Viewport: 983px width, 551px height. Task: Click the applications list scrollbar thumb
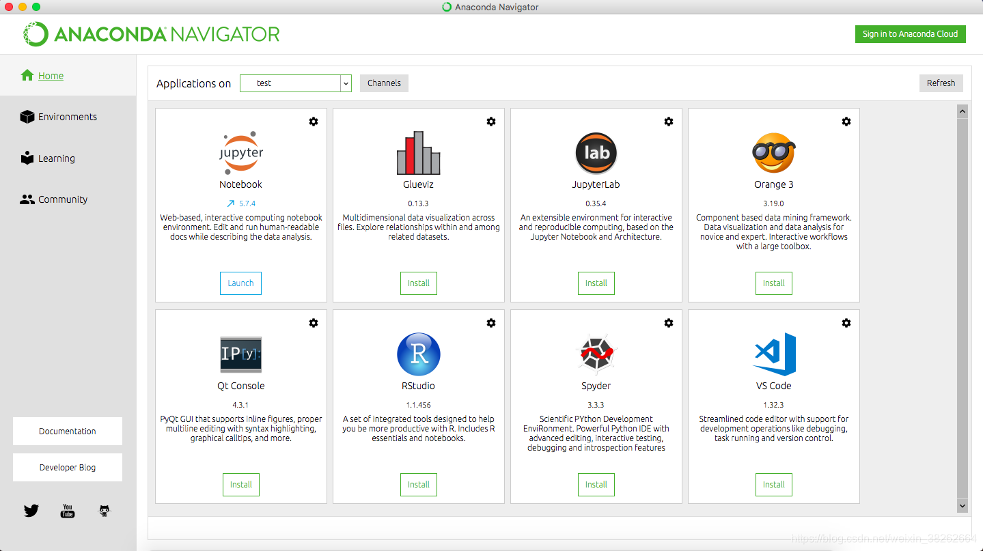[x=963, y=307]
